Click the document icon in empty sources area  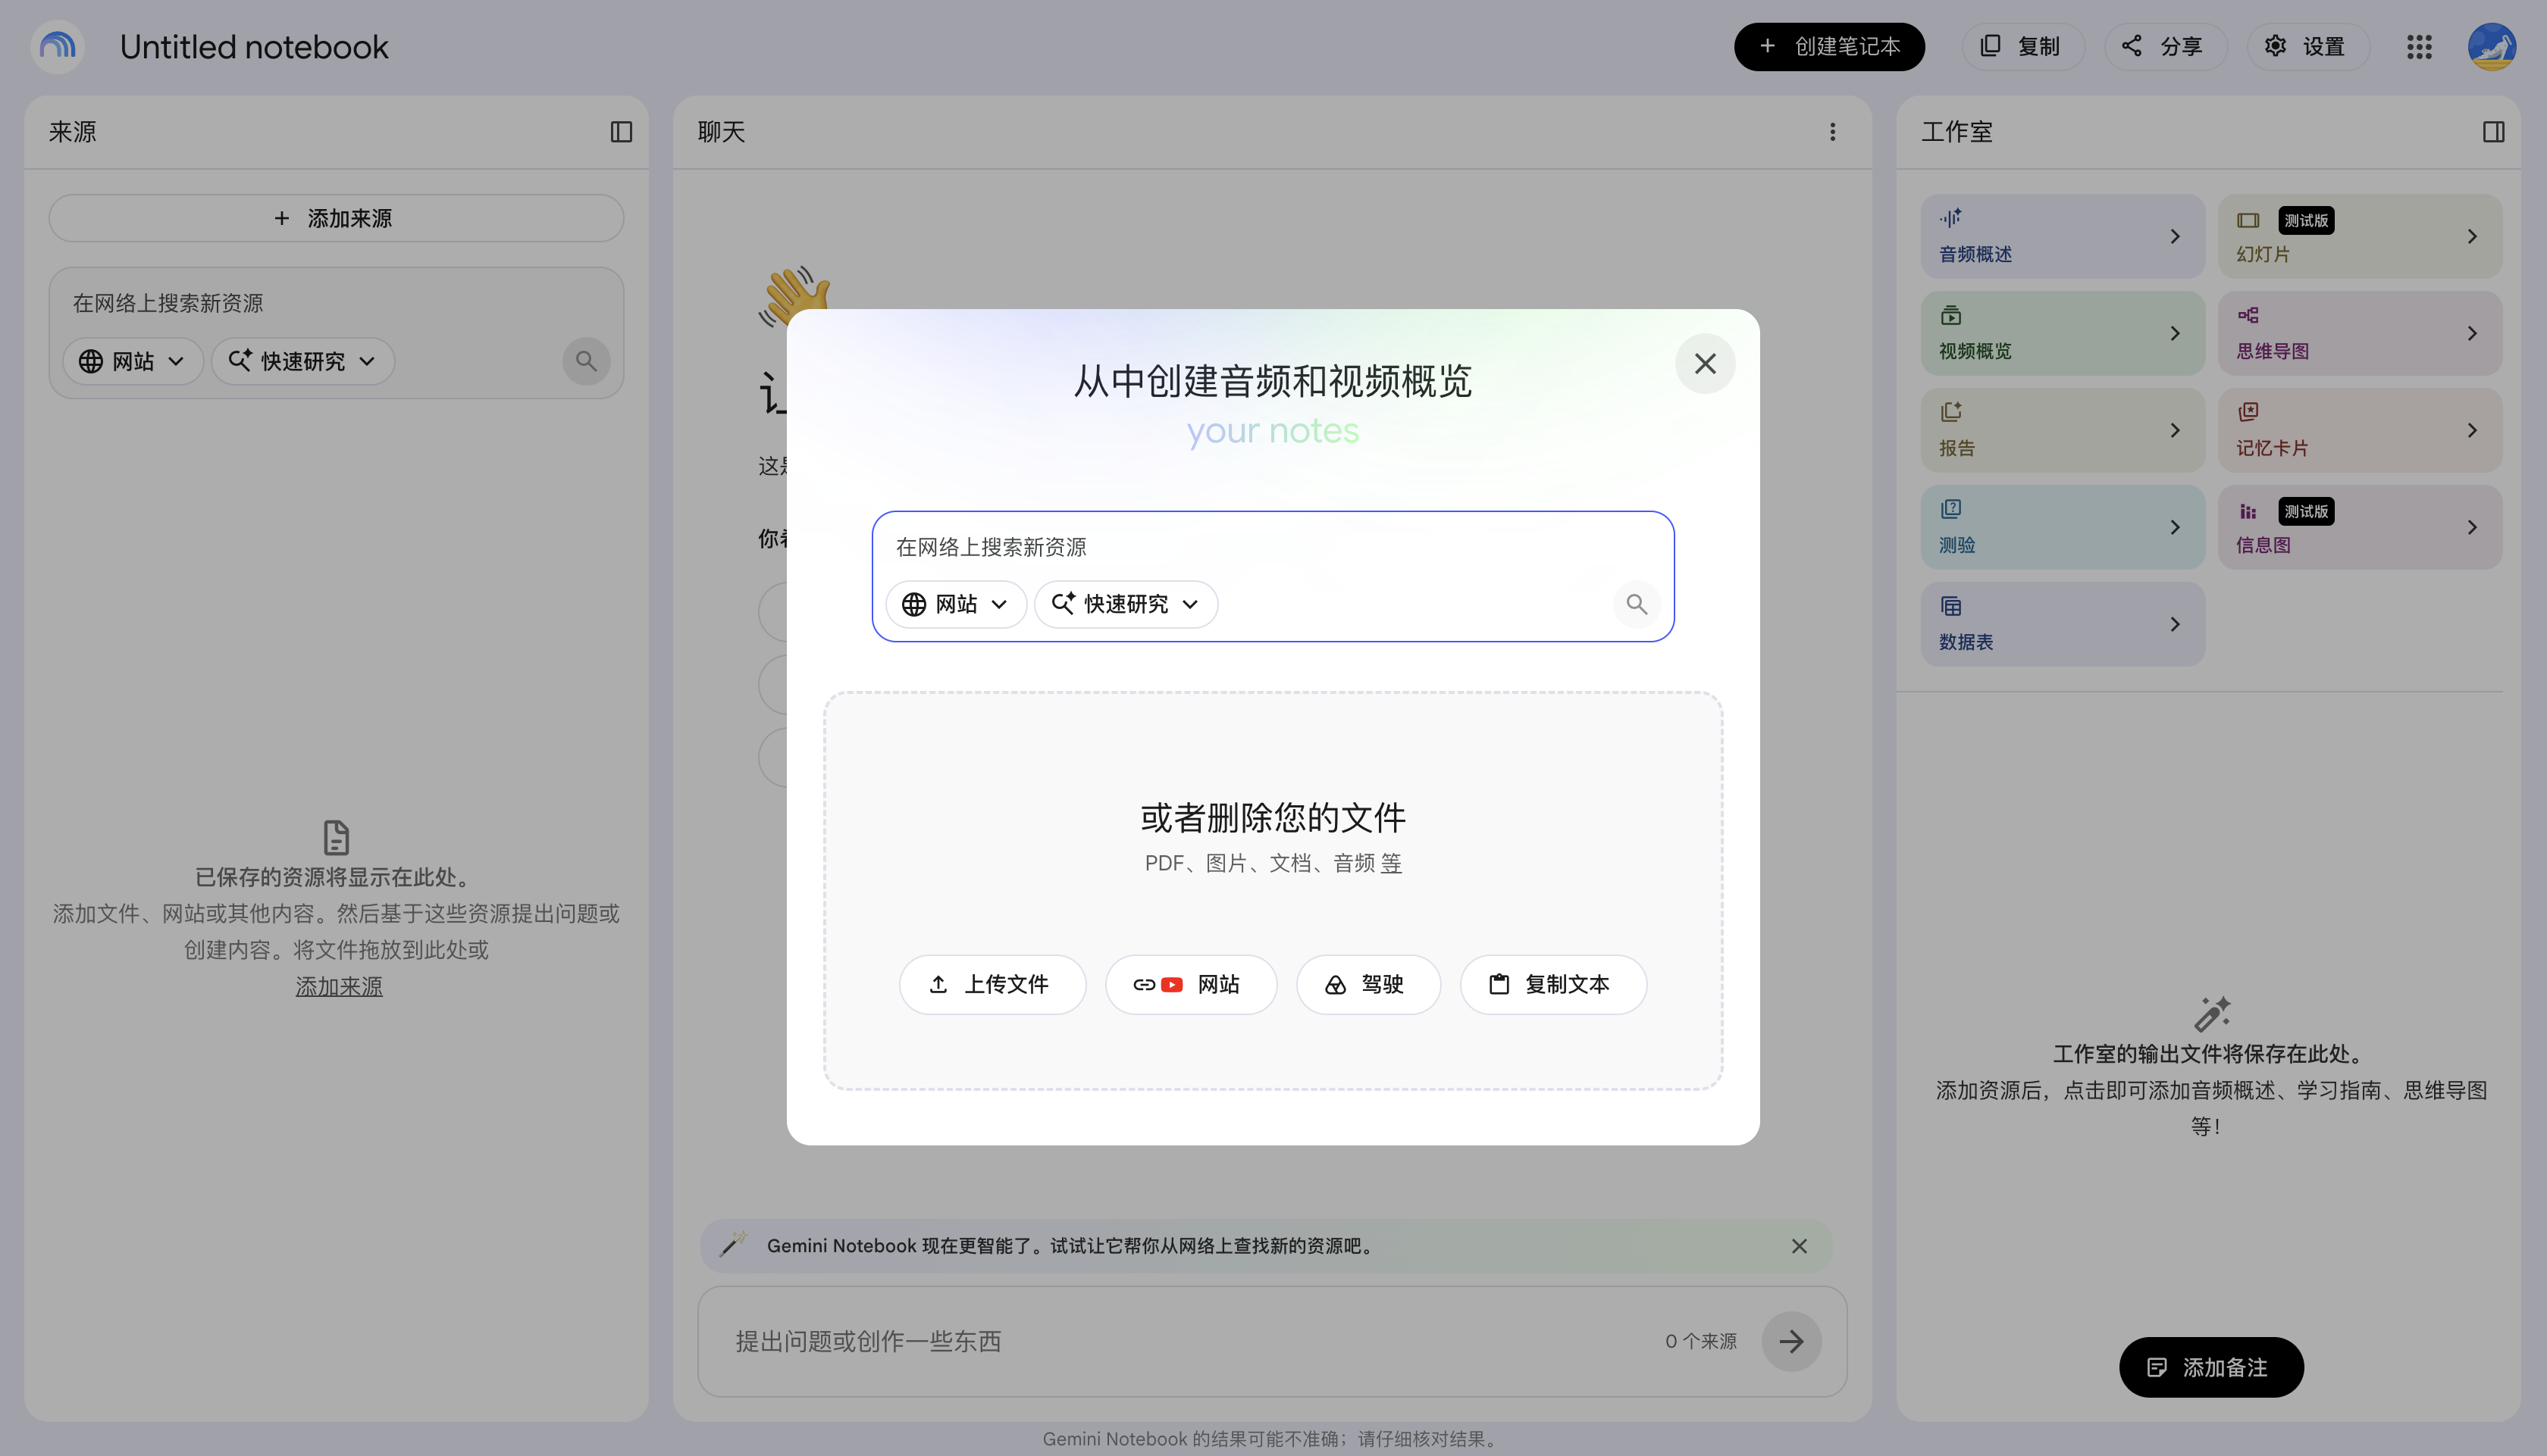tap(336, 837)
